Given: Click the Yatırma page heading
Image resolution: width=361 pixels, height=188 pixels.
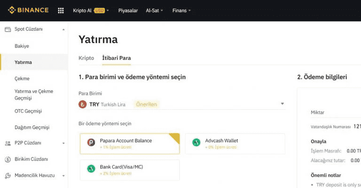Looking at the screenshot, I should pos(98,39).
